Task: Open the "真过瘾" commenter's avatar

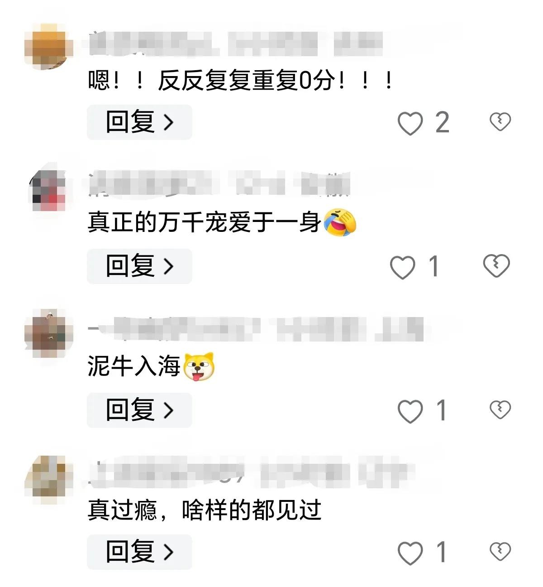Action: [48, 480]
